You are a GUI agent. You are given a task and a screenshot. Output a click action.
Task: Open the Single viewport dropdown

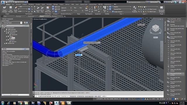point(118,12)
